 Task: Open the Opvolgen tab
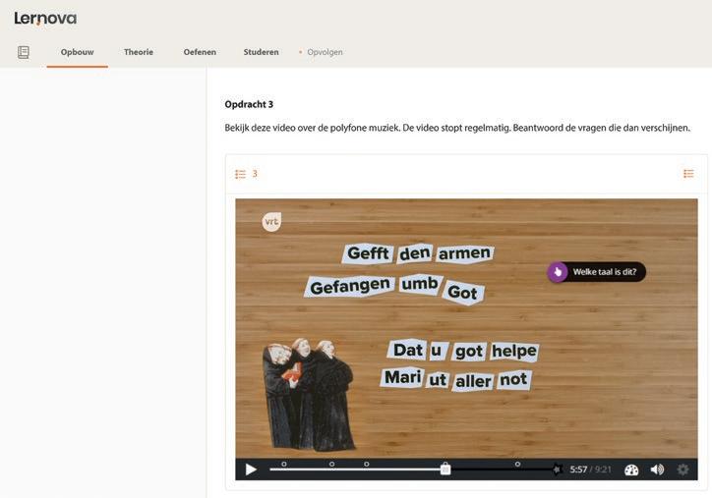325,52
